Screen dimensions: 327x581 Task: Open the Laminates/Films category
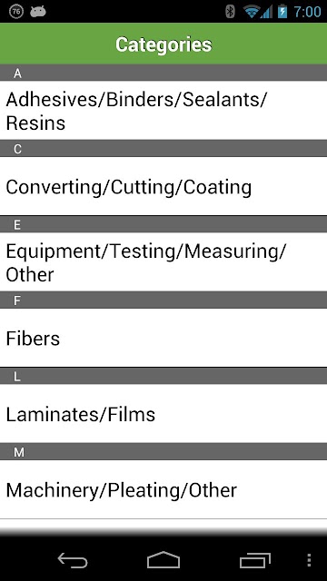tap(163, 414)
